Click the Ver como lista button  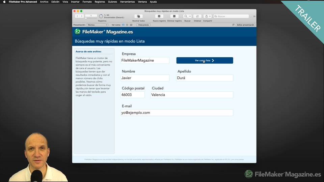[x=205, y=60]
